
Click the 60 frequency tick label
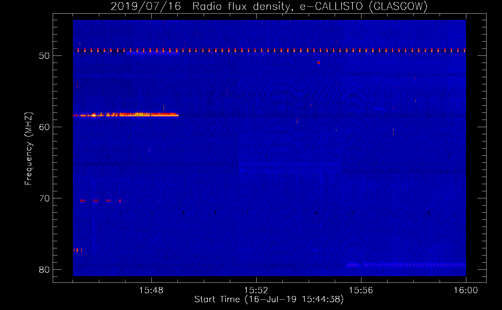point(44,127)
